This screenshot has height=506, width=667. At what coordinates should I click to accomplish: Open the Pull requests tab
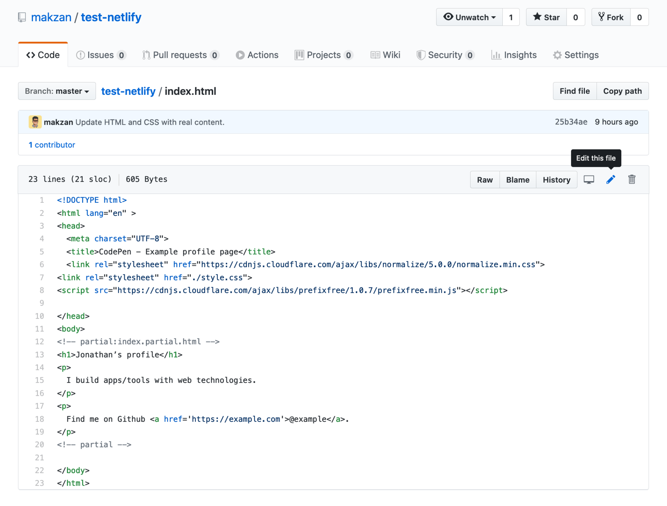(181, 55)
